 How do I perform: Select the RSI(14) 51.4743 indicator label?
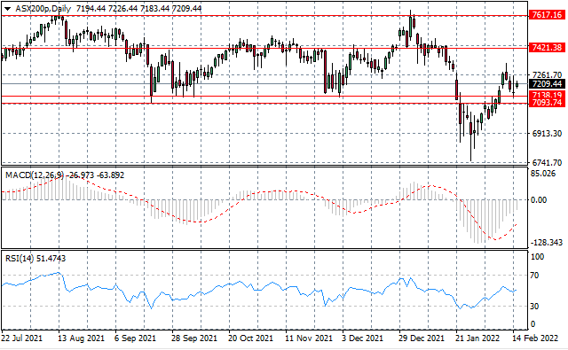tap(35, 259)
